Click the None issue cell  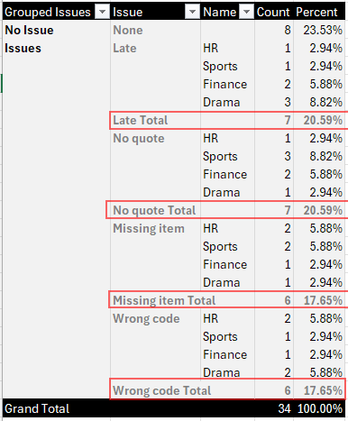click(x=128, y=30)
